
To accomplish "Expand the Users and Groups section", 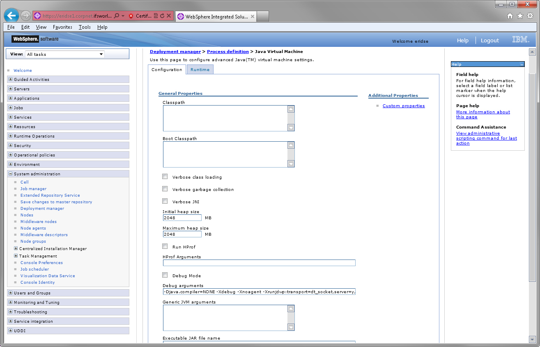I will click(x=10, y=293).
